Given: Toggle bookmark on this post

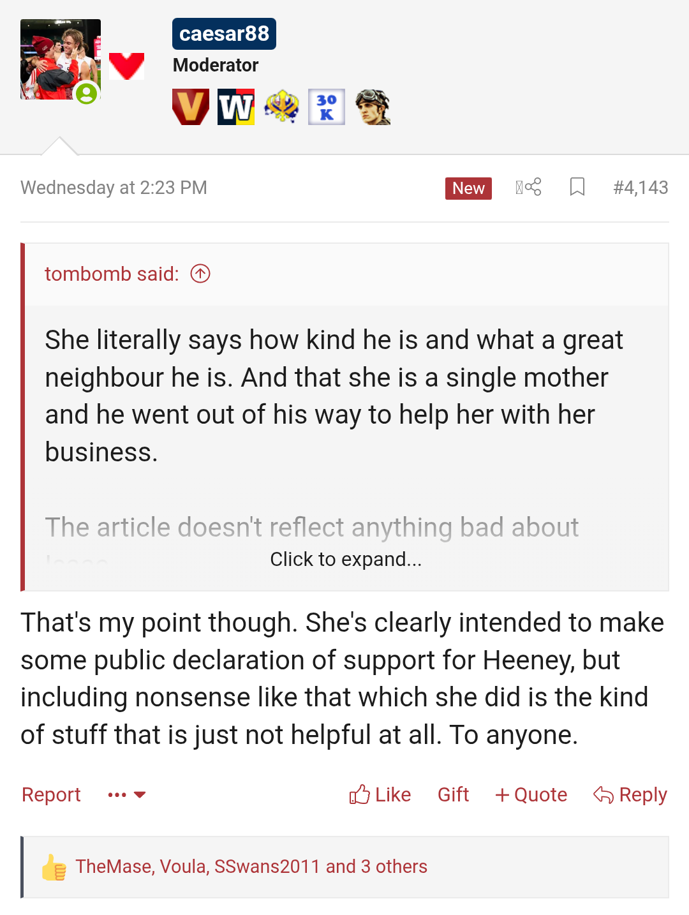Looking at the screenshot, I should point(577,187).
